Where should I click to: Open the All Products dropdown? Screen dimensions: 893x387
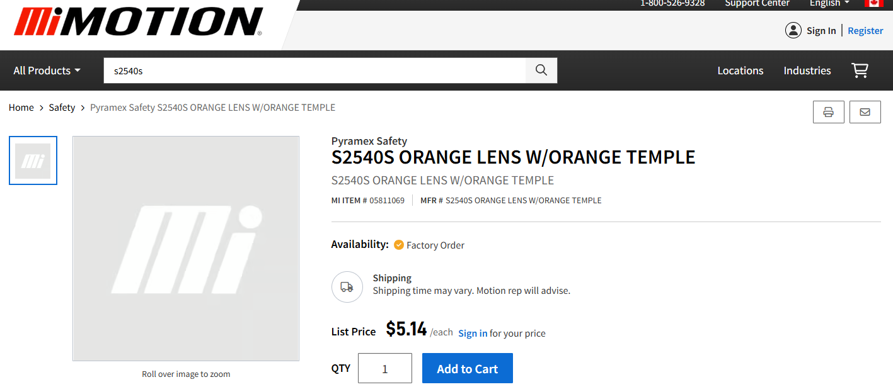(45, 70)
